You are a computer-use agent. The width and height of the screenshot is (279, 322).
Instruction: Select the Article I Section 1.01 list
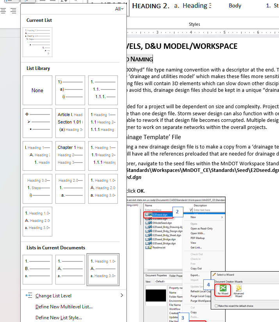tap(70, 123)
